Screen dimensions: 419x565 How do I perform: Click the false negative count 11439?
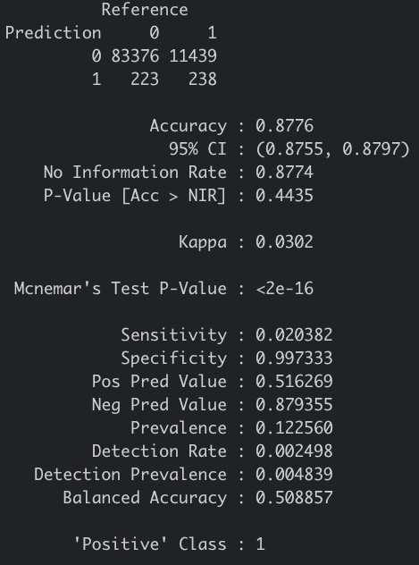[x=193, y=56]
